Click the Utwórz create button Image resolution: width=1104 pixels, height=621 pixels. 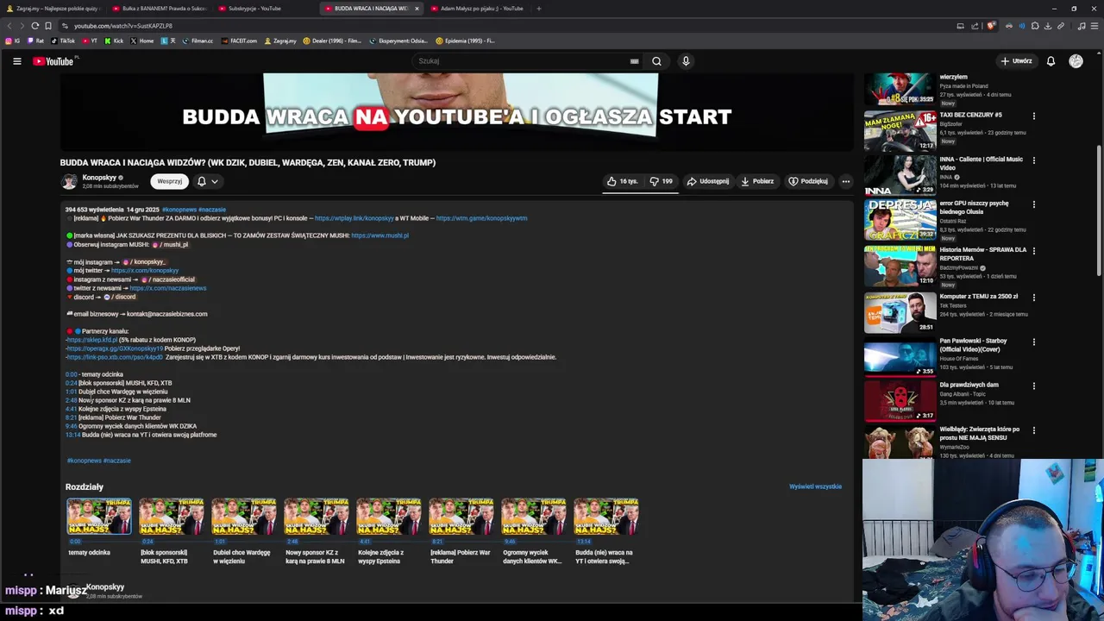click(x=1016, y=61)
